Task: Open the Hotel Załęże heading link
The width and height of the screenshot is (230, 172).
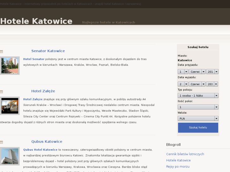Action: tap(43, 91)
